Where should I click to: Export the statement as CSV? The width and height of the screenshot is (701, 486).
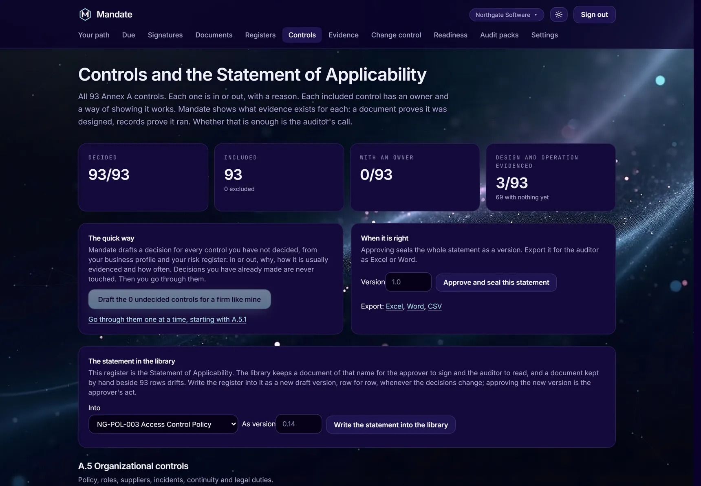[434, 306]
